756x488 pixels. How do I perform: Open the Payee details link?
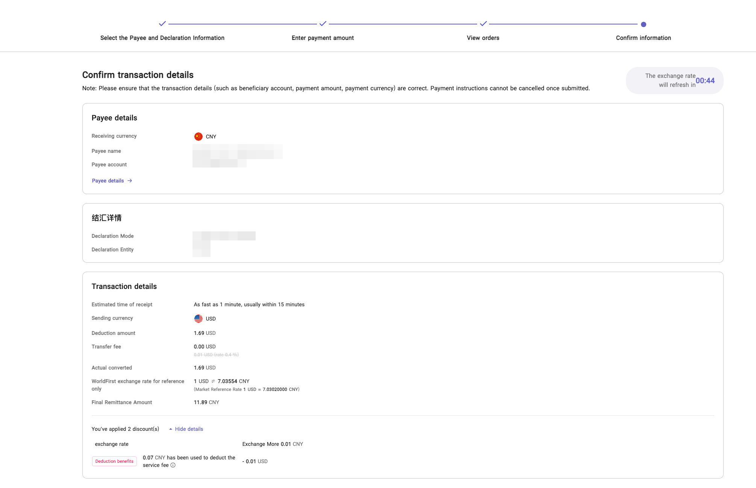pyautogui.click(x=108, y=181)
